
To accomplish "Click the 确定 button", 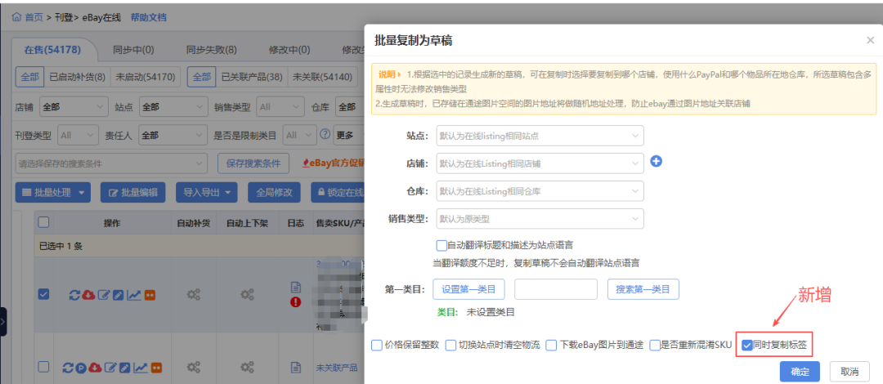I will click(800, 372).
